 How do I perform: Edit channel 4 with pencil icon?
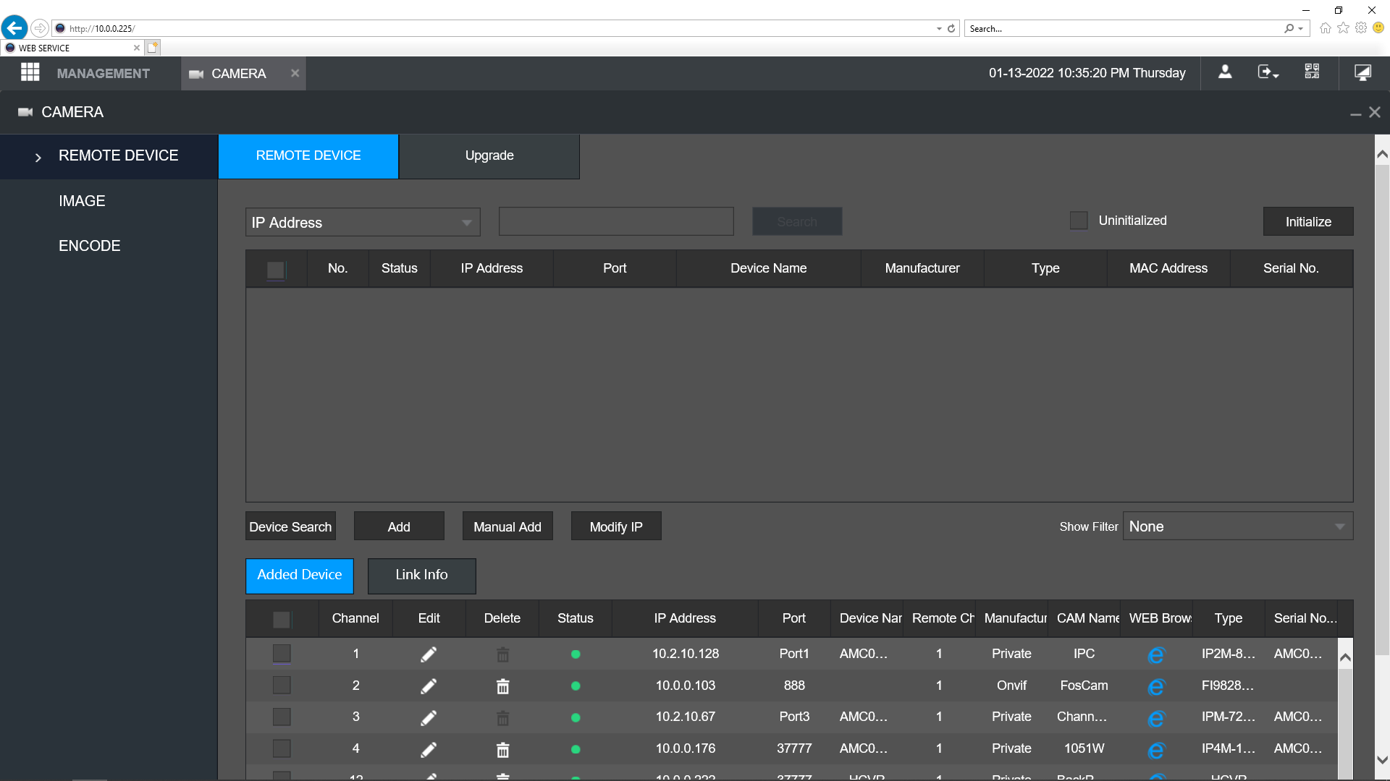(x=429, y=749)
